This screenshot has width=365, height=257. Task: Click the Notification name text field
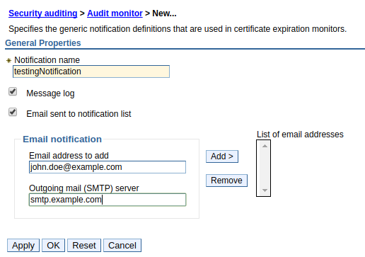(91, 72)
